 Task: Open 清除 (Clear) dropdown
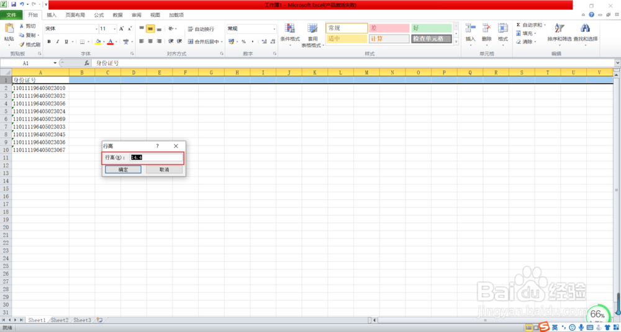coord(527,41)
